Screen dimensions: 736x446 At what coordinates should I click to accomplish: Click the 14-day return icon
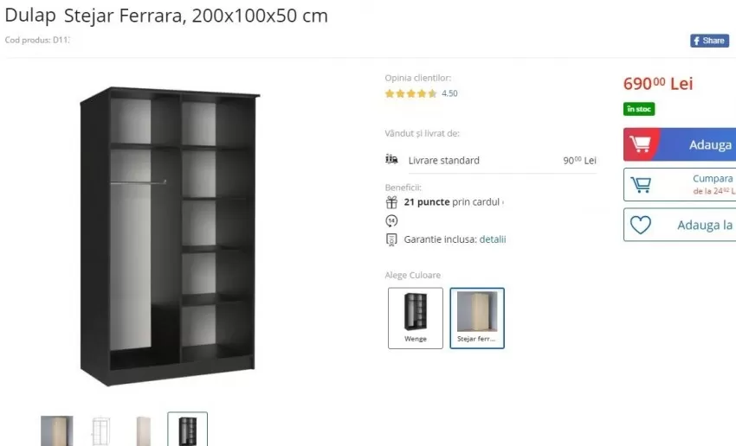tap(391, 220)
